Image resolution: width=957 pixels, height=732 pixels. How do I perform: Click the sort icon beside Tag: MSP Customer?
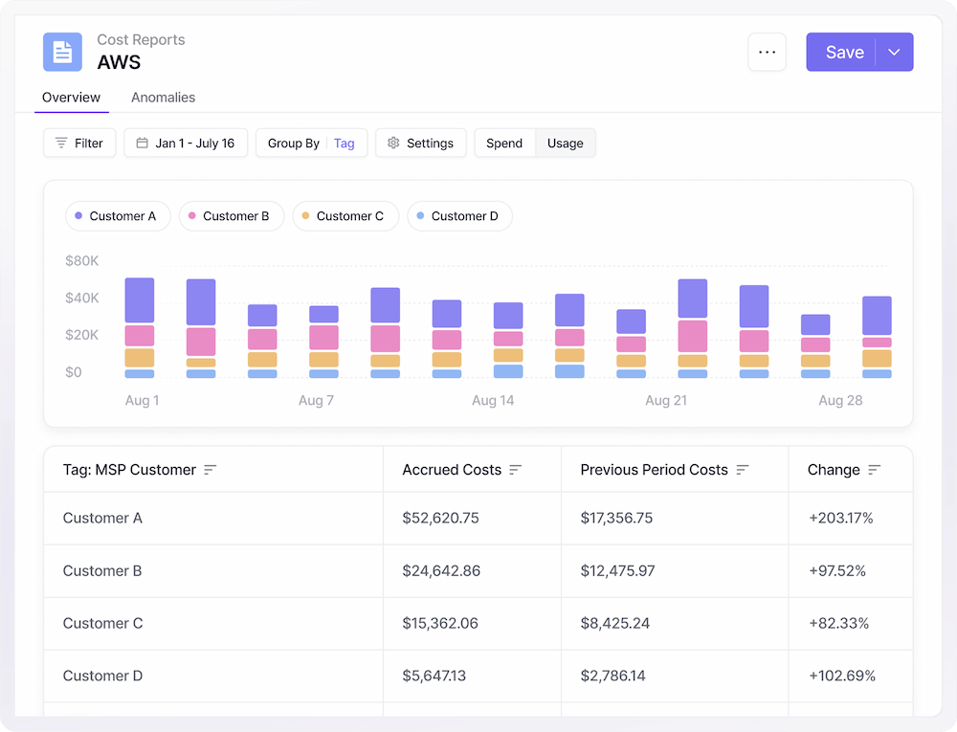pyautogui.click(x=211, y=470)
